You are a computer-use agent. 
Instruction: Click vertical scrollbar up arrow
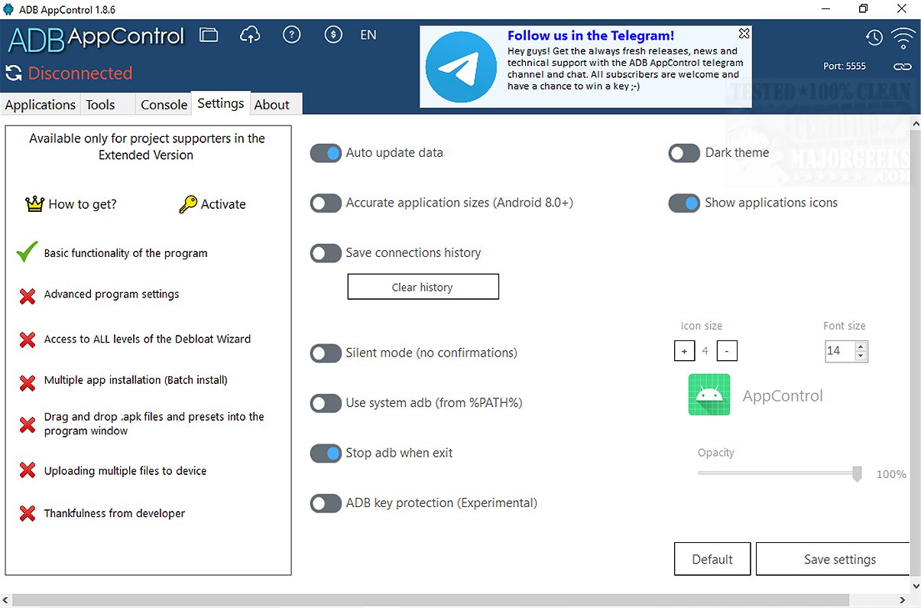click(916, 122)
